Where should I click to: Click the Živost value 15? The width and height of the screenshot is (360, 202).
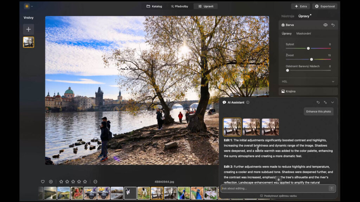pyautogui.click(x=329, y=55)
